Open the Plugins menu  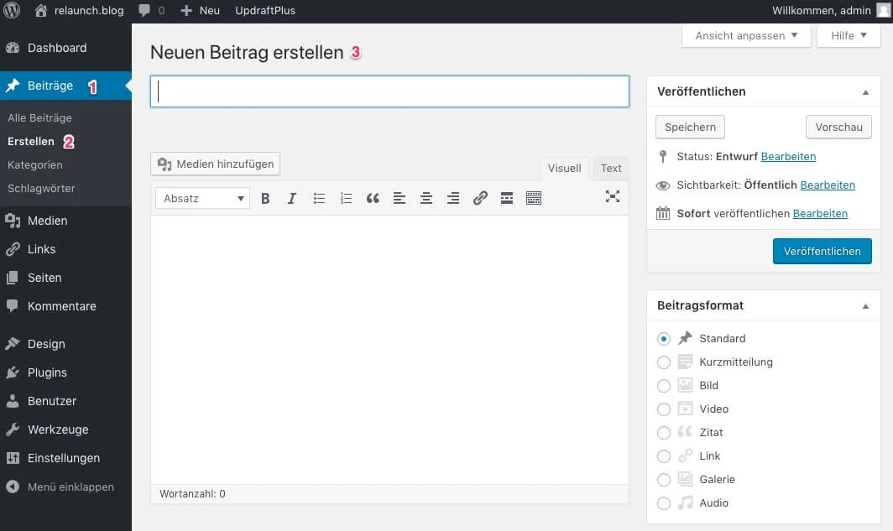(65, 372)
